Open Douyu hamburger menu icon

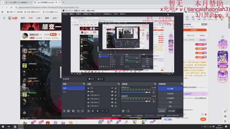coord(4,18)
